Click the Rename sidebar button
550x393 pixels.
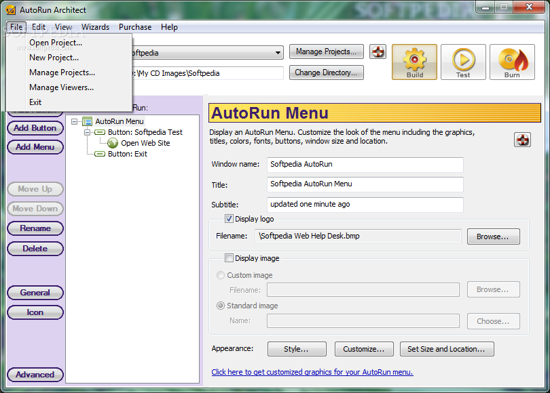tap(35, 228)
